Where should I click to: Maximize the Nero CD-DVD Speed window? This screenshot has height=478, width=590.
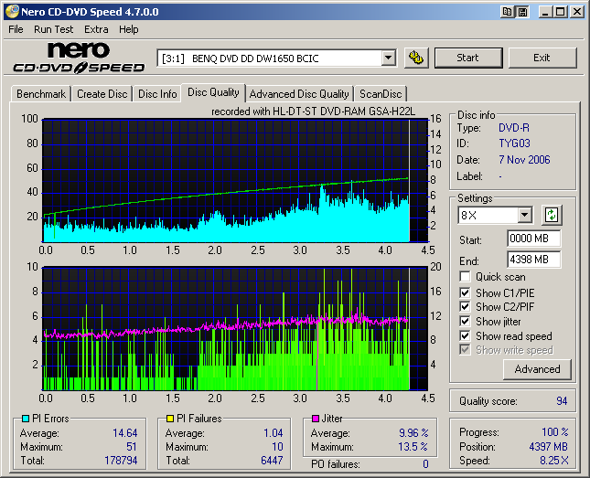click(560, 12)
